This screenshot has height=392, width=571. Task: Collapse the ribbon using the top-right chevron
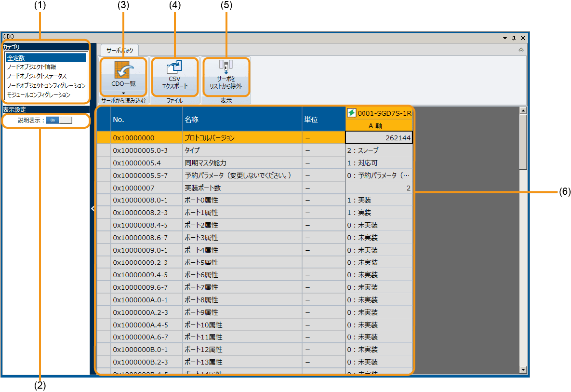(521, 50)
